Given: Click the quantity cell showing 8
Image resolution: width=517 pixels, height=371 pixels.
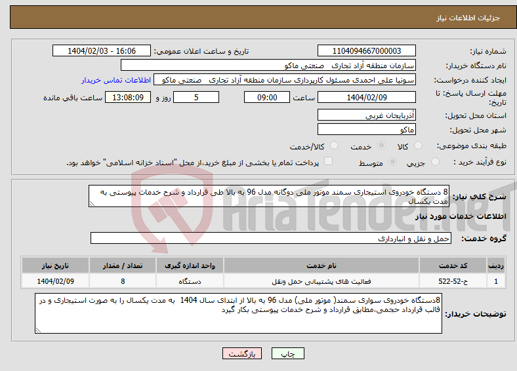Looking at the screenshot, I should [x=123, y=281].
